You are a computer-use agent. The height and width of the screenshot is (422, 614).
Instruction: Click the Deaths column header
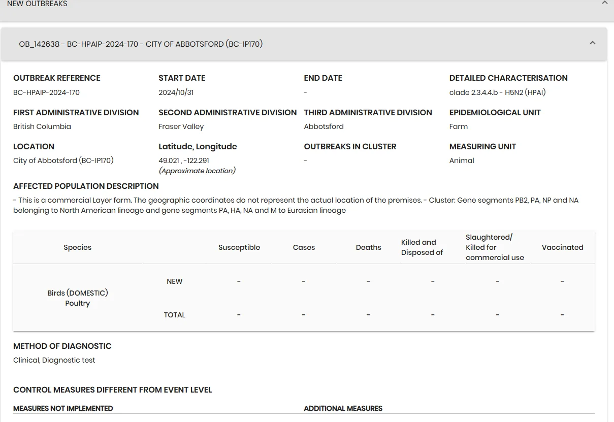(x=368, y=247)
